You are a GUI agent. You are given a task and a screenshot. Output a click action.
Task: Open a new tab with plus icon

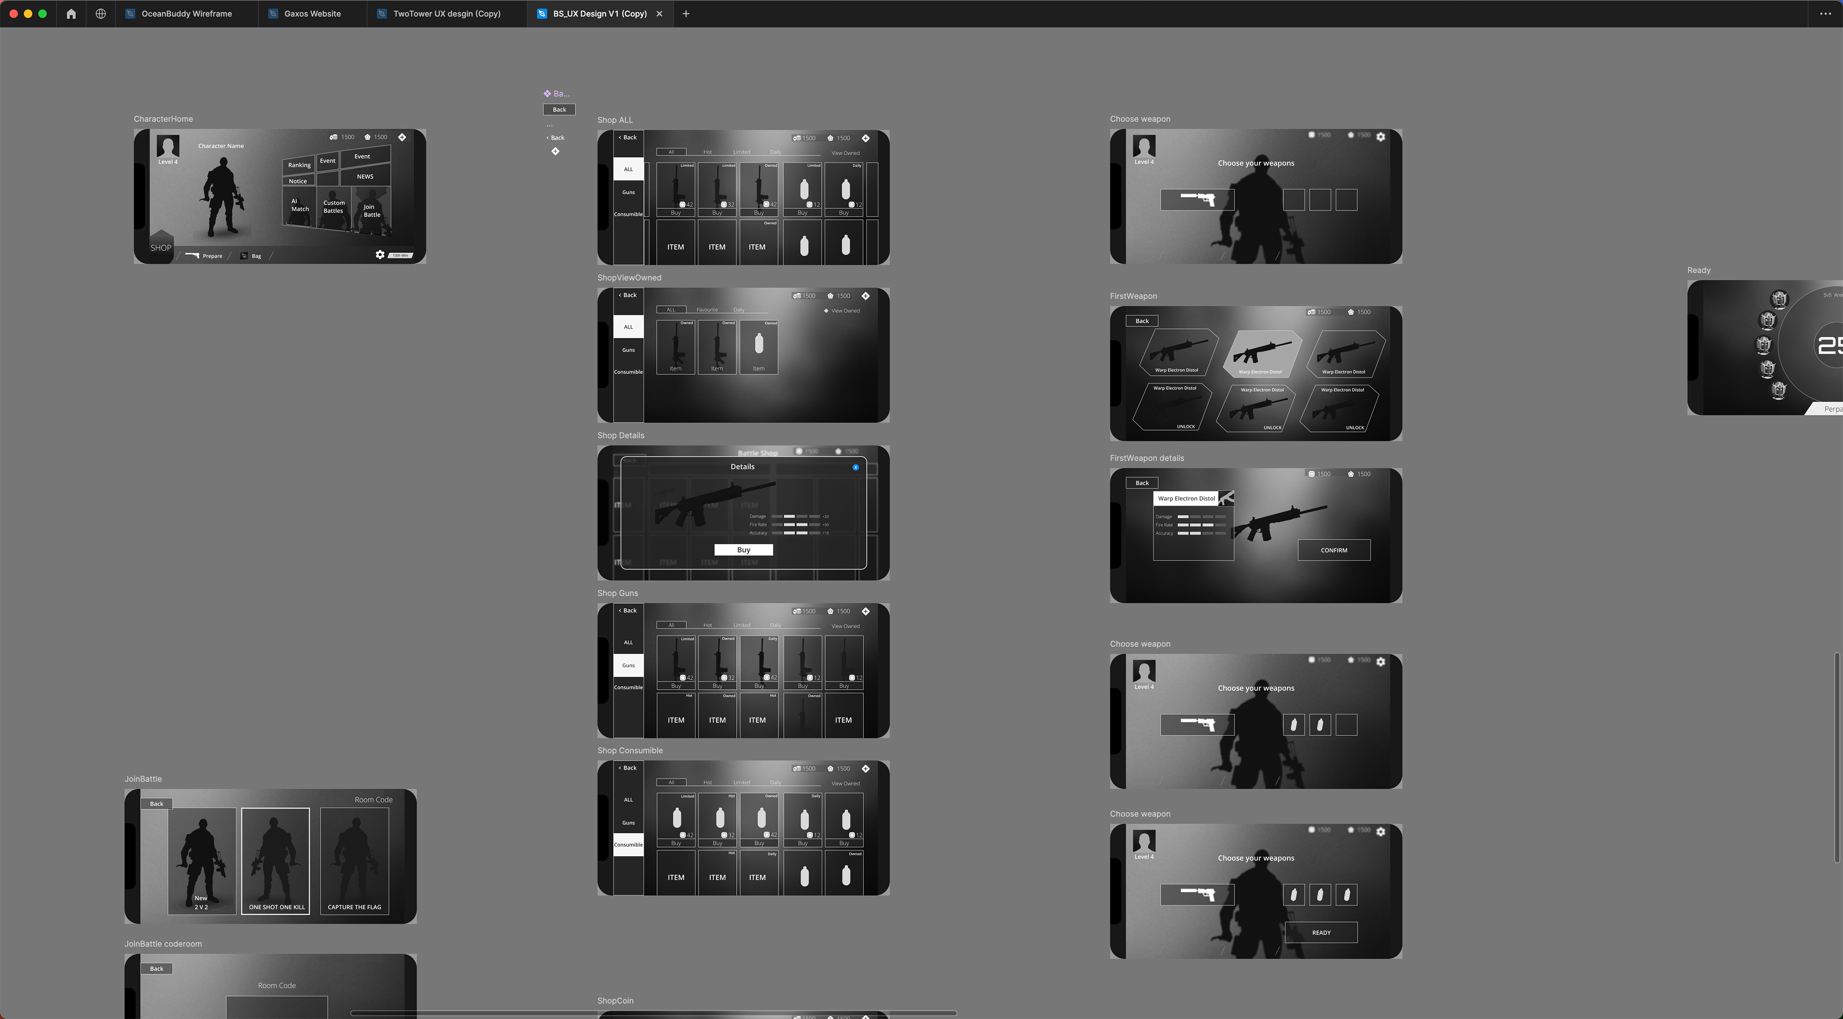685,13
